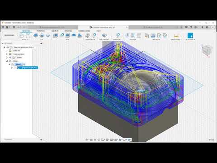Screen dimensions: 217x163
Task: Click the Modify group icon
Action: 118,36
